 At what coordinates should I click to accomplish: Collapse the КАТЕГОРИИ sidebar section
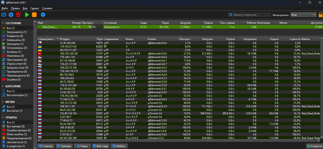[x=3, y=86]
